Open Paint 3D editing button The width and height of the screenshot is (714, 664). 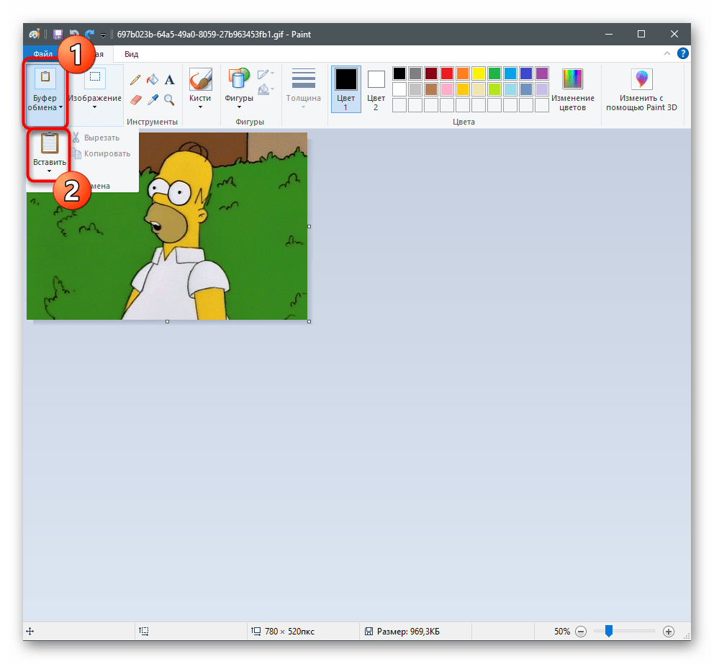(x=641, y=90)
